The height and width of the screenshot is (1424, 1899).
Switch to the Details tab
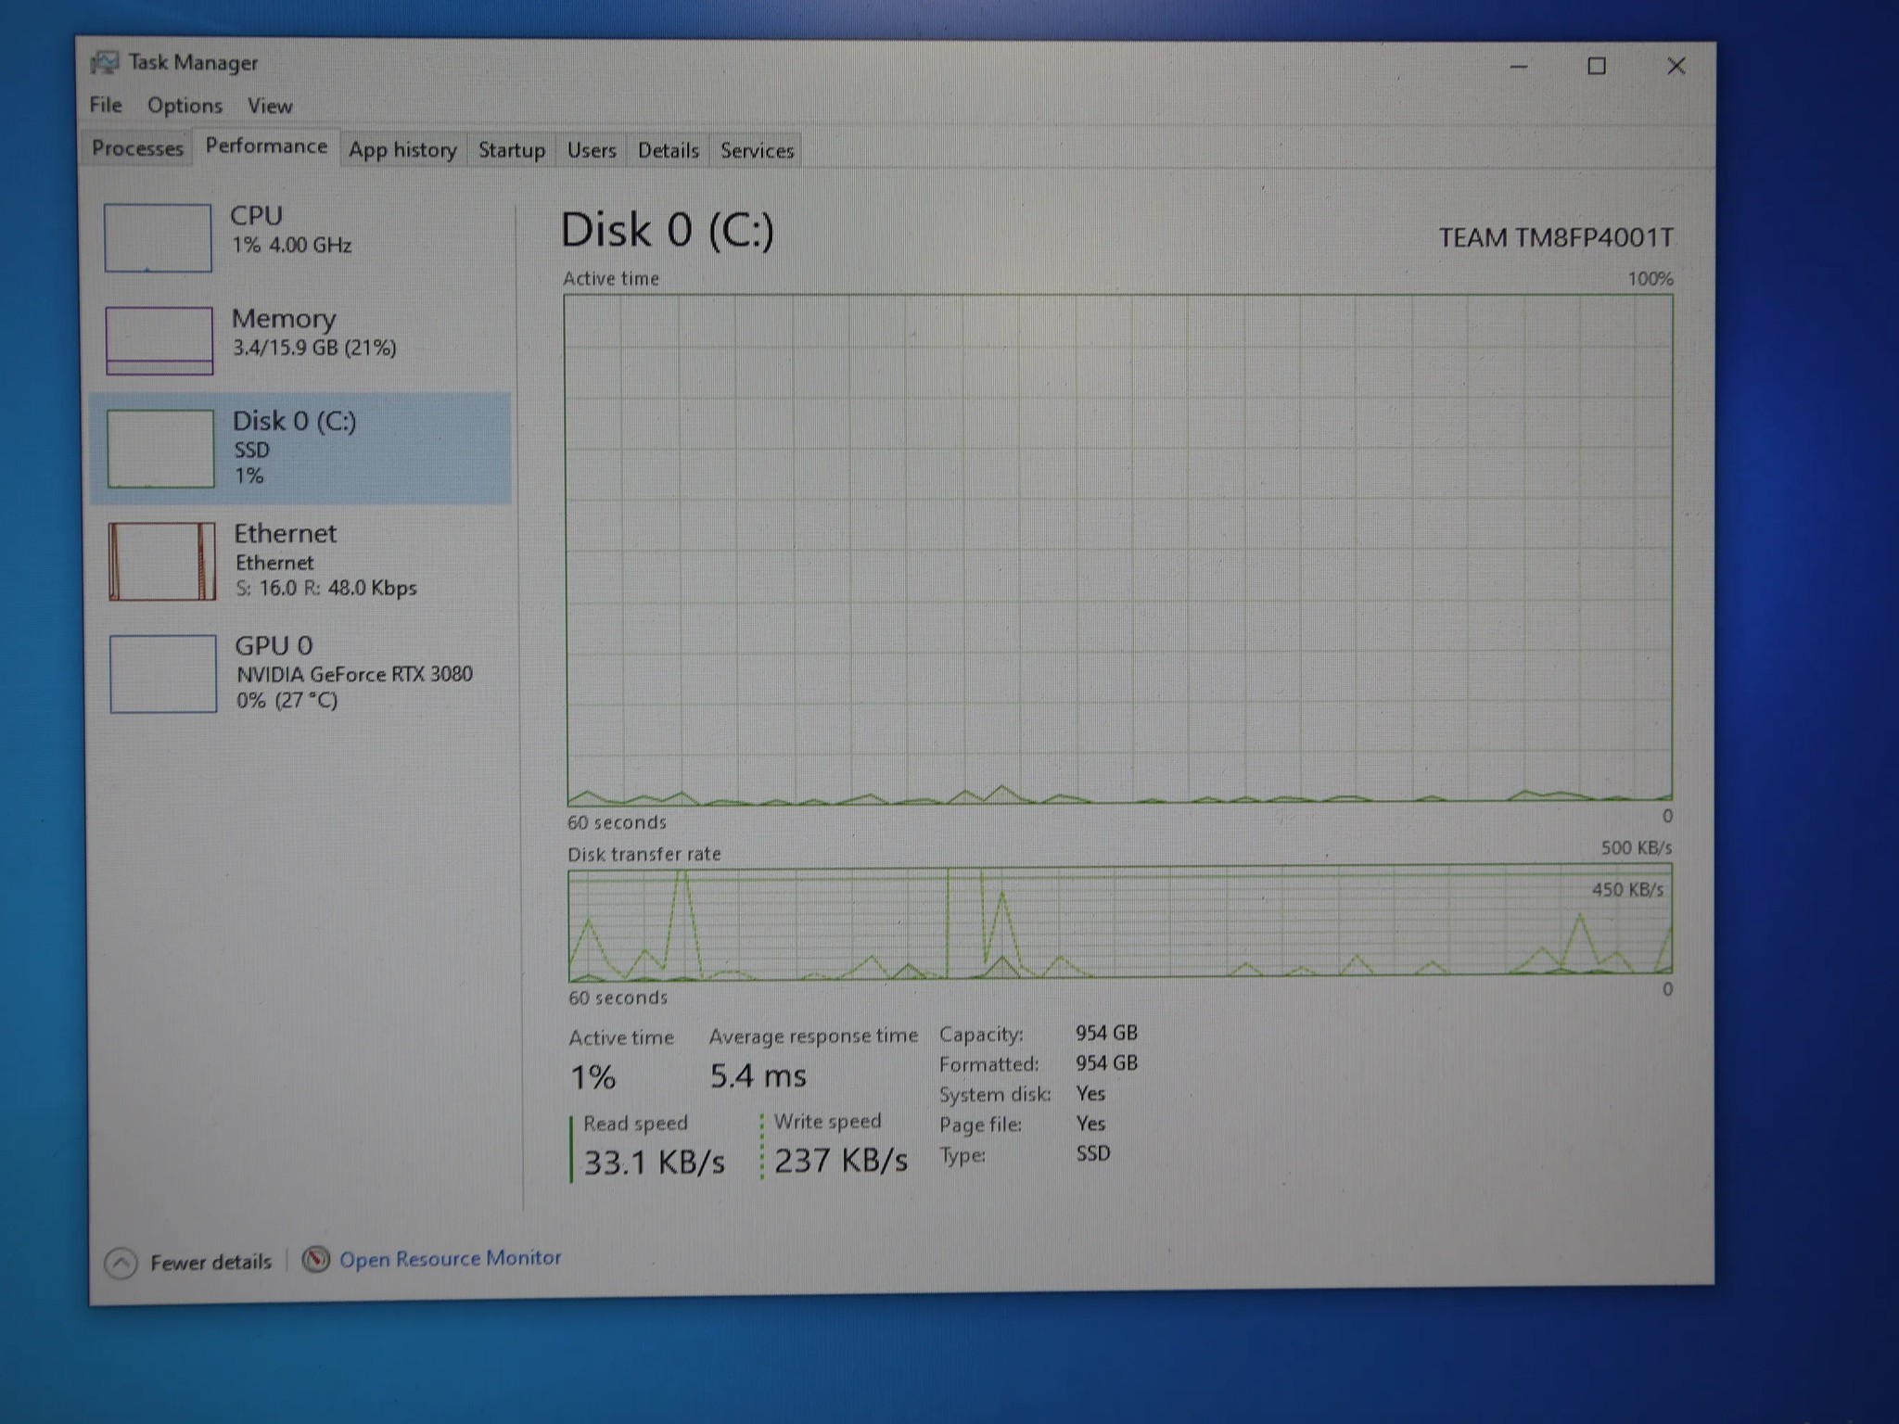click(669, 150)
